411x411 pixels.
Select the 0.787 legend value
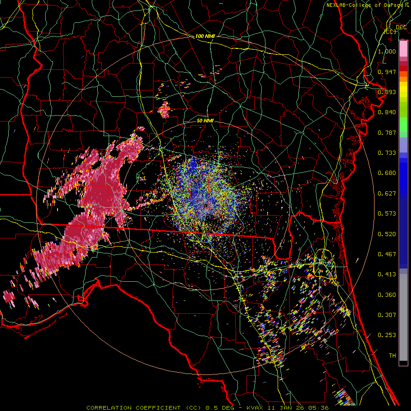click(387, 132)
